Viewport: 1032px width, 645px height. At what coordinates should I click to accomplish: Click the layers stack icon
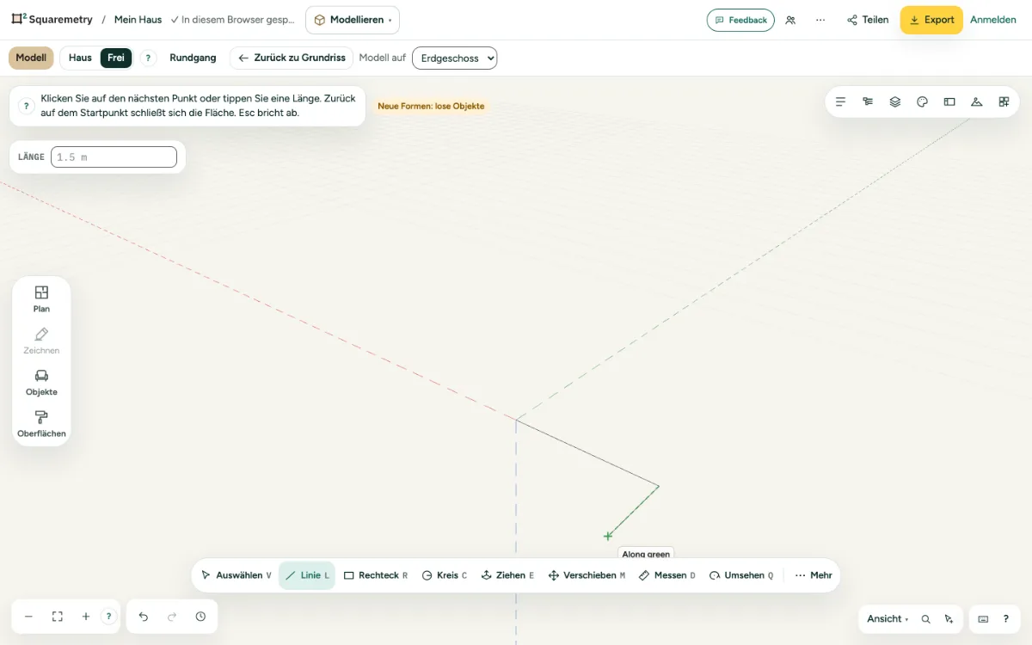click(x=895, y=101)
